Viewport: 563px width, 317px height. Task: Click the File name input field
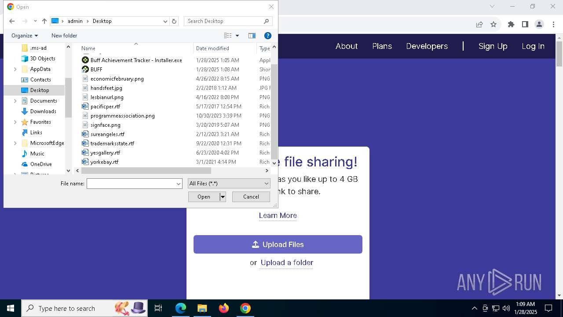[x=131, y=184]
